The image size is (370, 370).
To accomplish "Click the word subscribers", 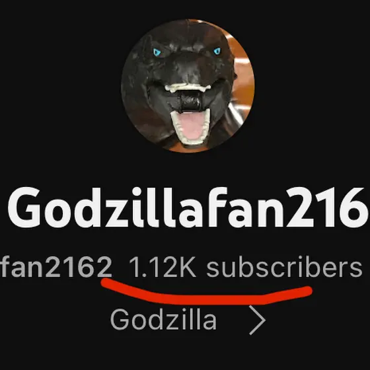I will [284, 267].
